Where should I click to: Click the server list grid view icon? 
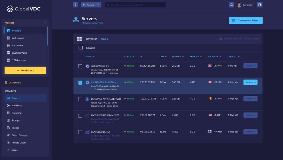(x=79, y=39)
